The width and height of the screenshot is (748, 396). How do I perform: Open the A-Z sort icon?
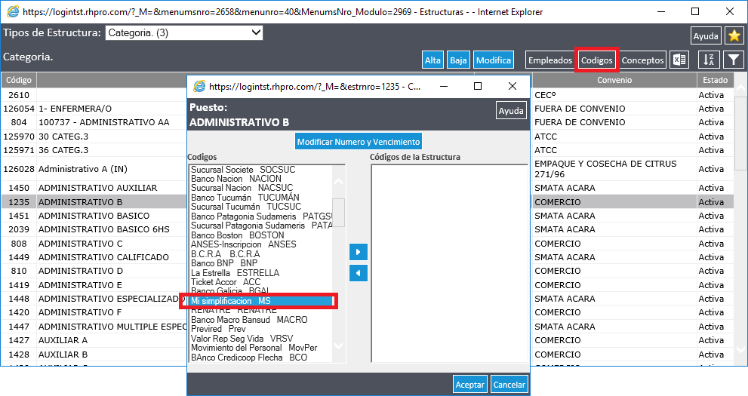click(709, 60)
